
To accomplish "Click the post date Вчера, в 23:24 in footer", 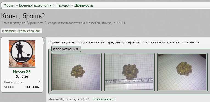I will click(77, 99).
